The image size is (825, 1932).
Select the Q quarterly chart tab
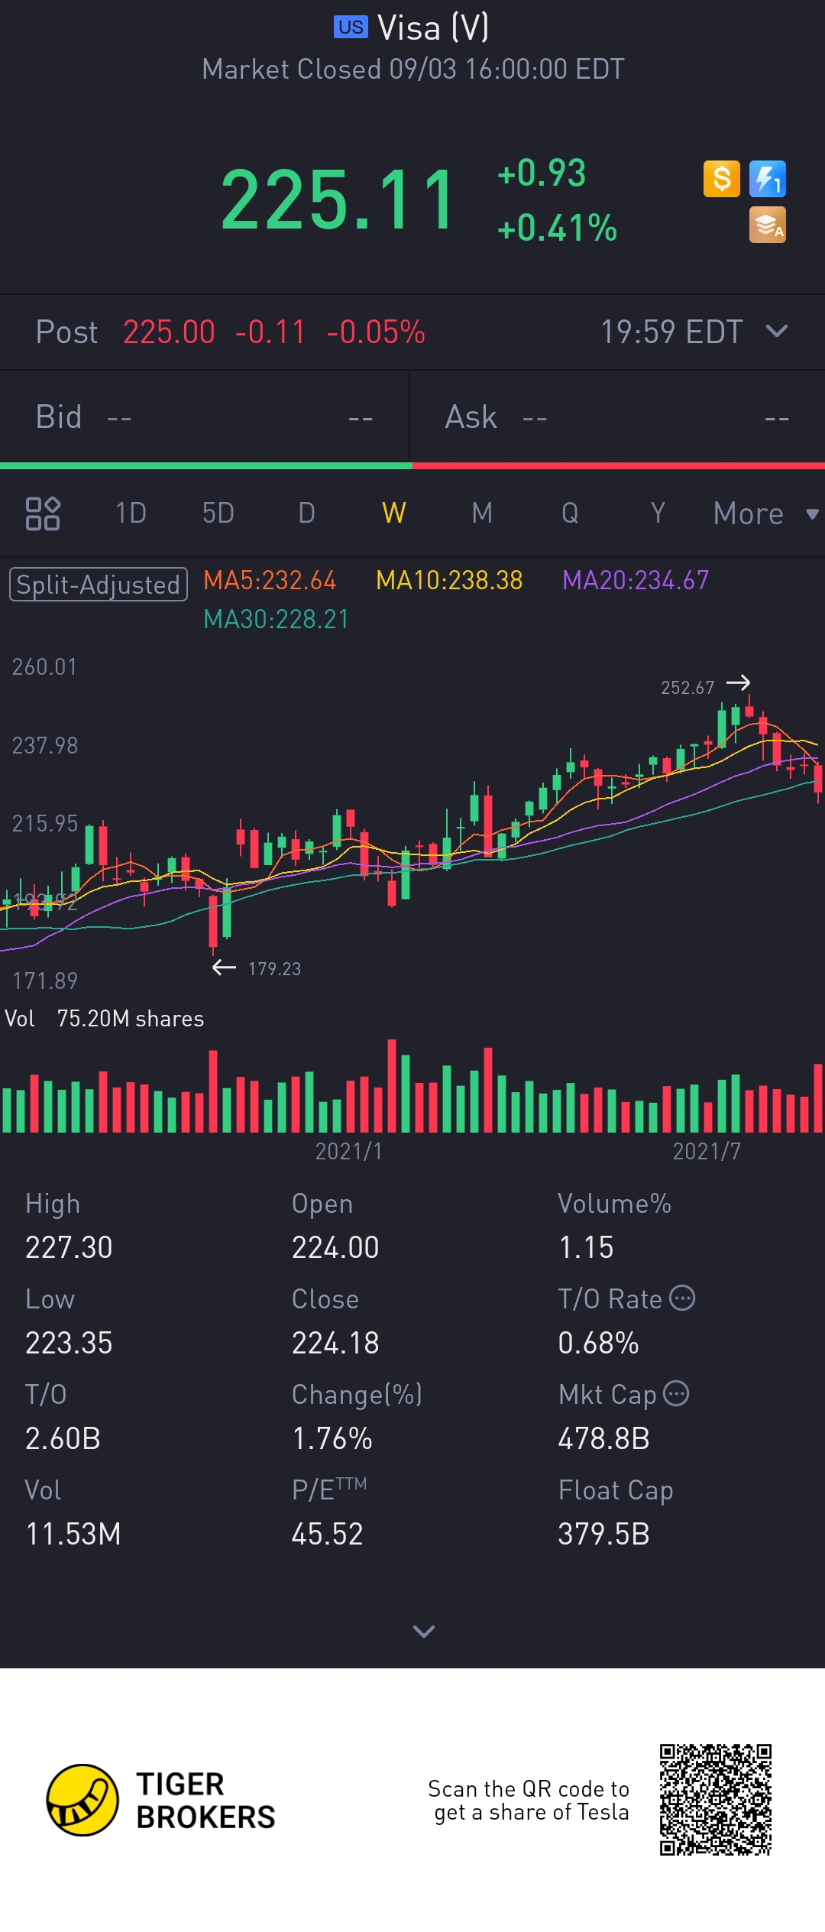coord(570,513)
